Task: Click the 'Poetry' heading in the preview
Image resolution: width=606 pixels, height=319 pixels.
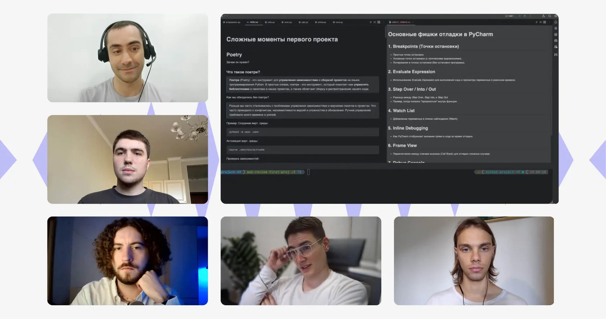Action: coord(234,54)
